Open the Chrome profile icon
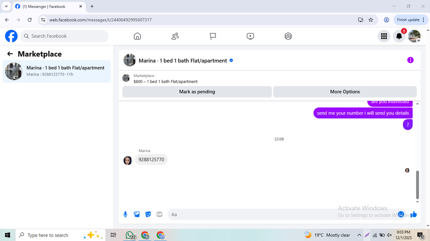This screenshot has height=241, width=430. [x=387, y=20]
